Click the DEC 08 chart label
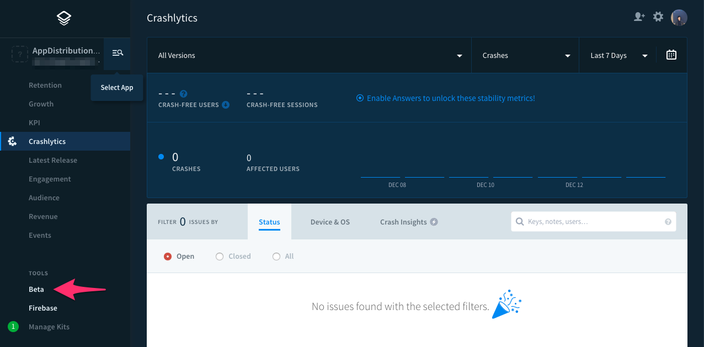The image size is (704, 347). click(x=397, y=185)
